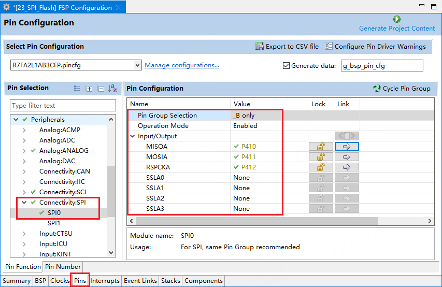Click Export to CSV file icon
The width and height of the screenshot is (442, 287).
coord(260,46)
